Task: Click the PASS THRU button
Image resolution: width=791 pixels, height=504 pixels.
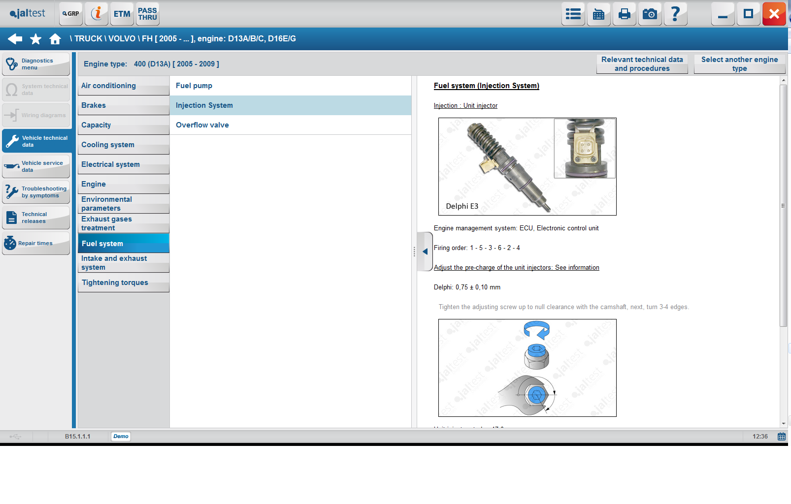Action: click(x=147, y=14)
